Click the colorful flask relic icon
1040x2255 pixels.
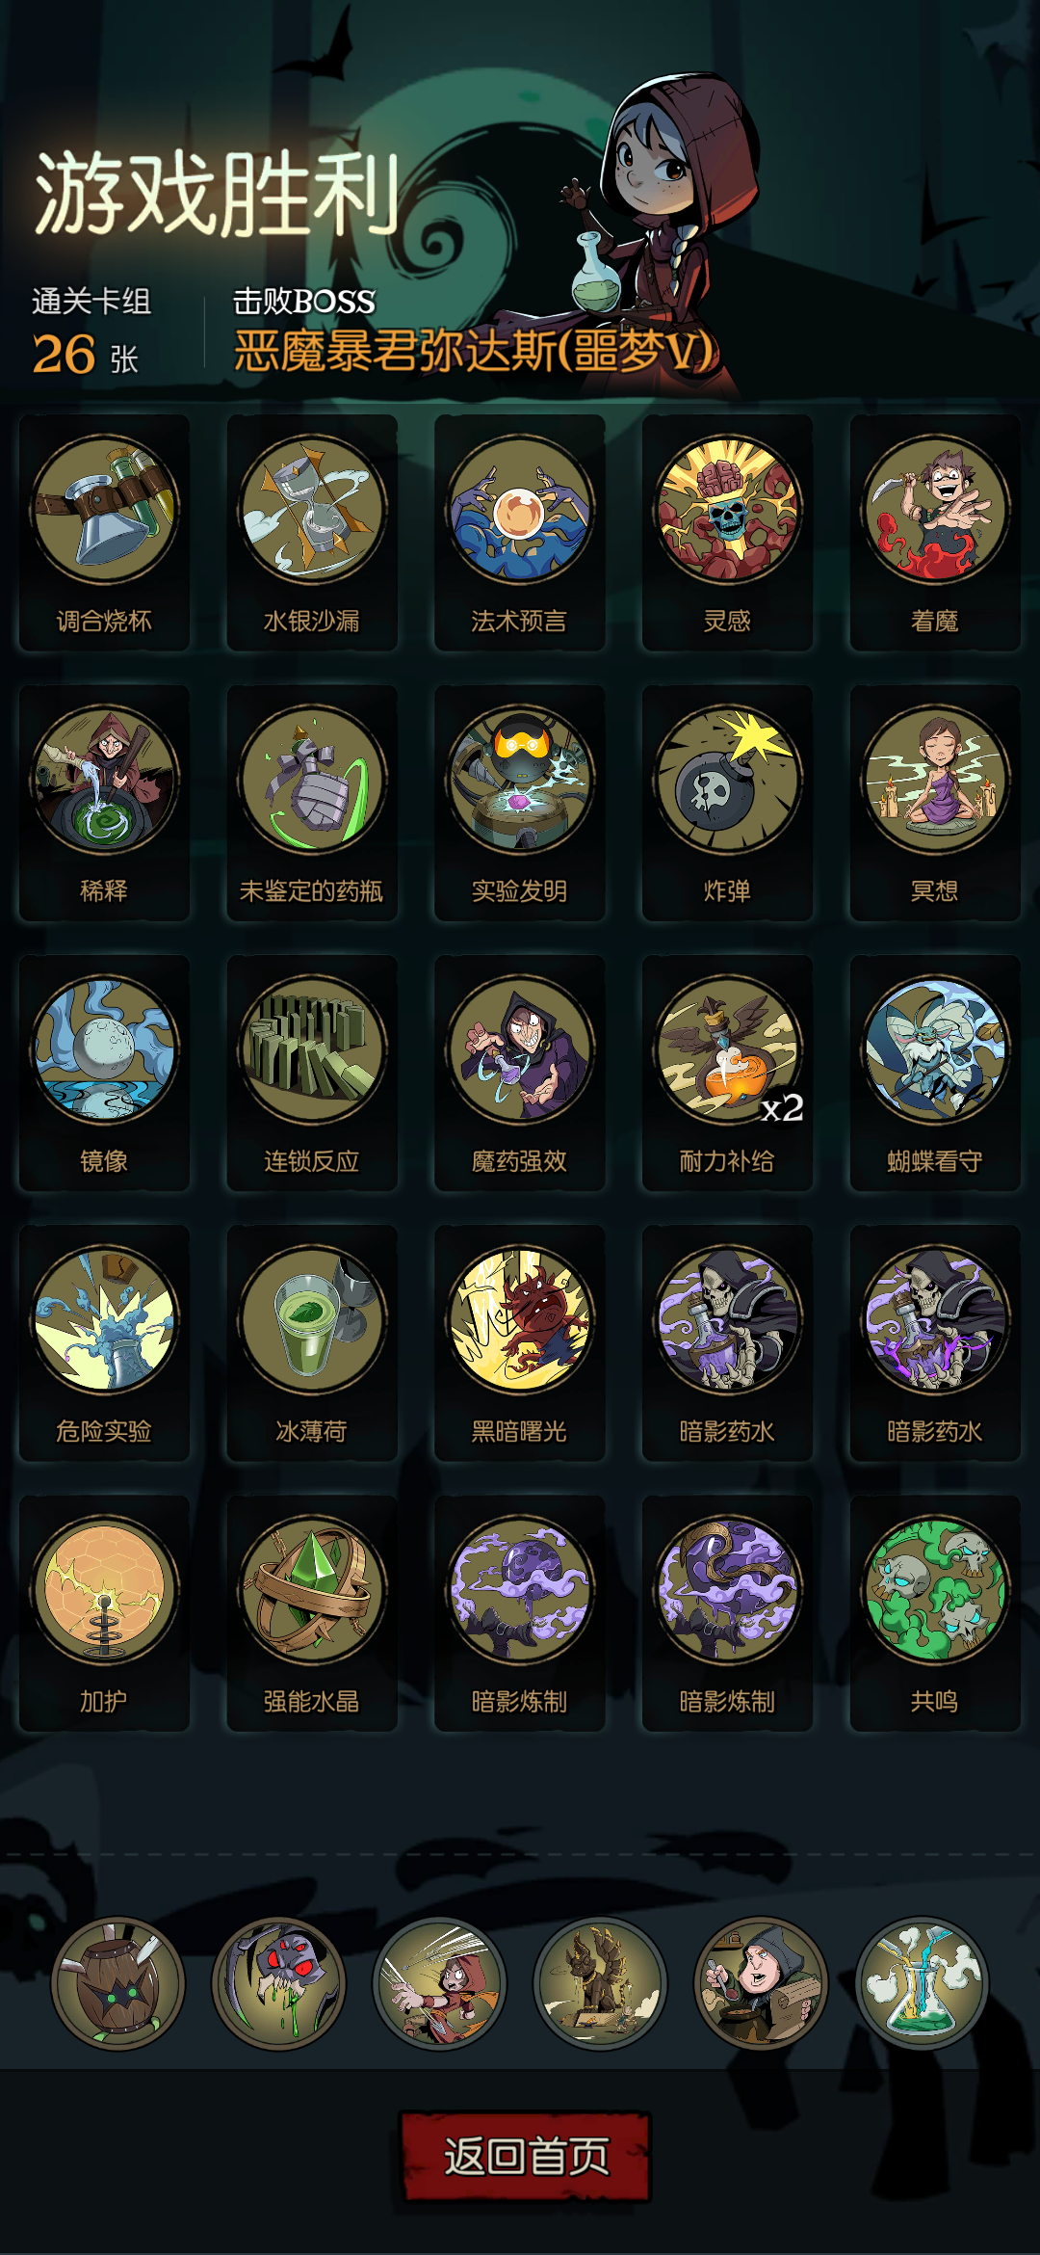click(922, 1982)
